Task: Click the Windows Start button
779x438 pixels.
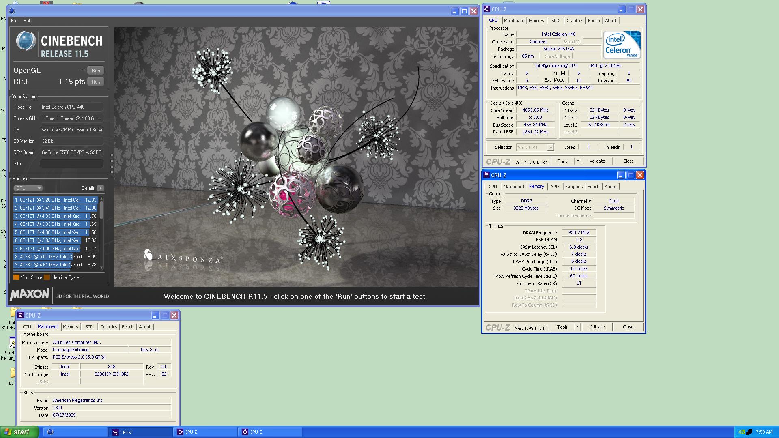Action: tap(19, 432)
